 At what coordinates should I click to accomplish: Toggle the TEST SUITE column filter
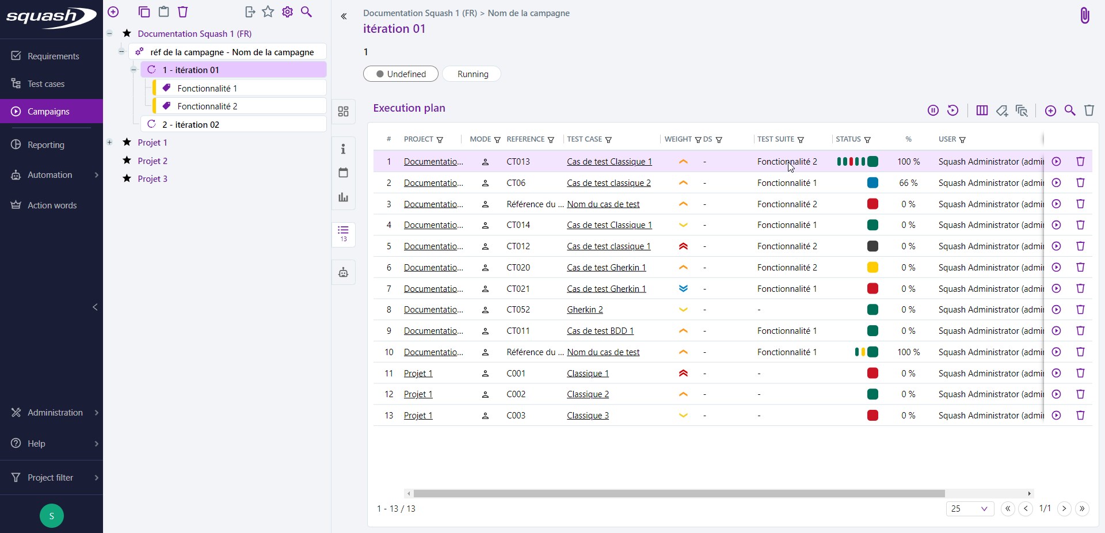(801, 140)
